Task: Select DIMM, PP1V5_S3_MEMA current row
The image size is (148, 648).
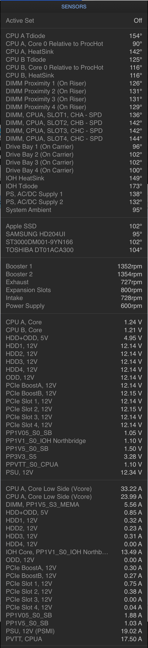Action: pos(74,505)
